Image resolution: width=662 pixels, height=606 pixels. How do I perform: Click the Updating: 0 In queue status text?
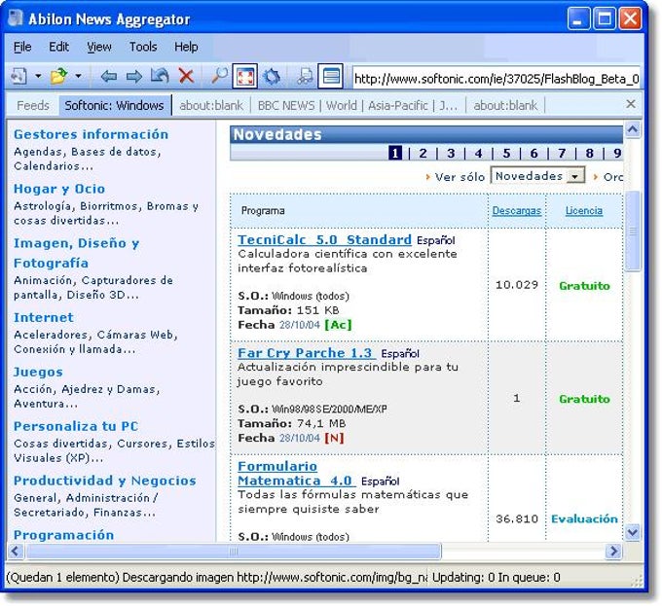pyautogui.click(x=496, y=577)
